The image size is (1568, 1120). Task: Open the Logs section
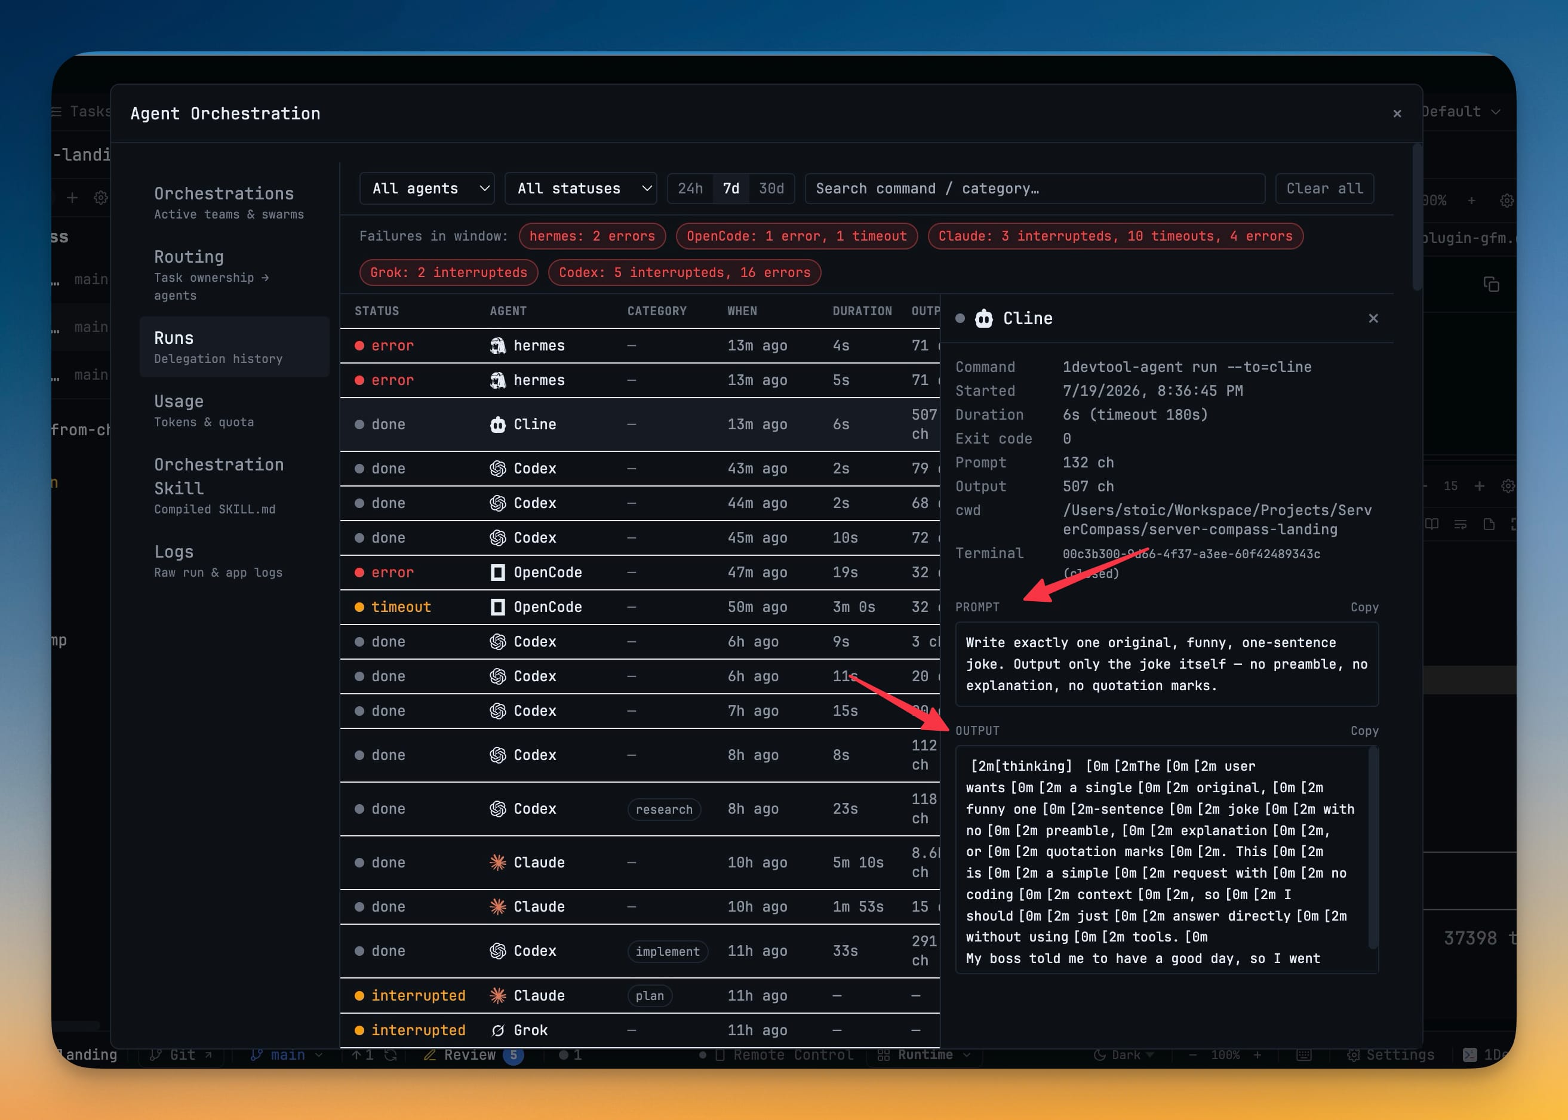coord(234,561)
